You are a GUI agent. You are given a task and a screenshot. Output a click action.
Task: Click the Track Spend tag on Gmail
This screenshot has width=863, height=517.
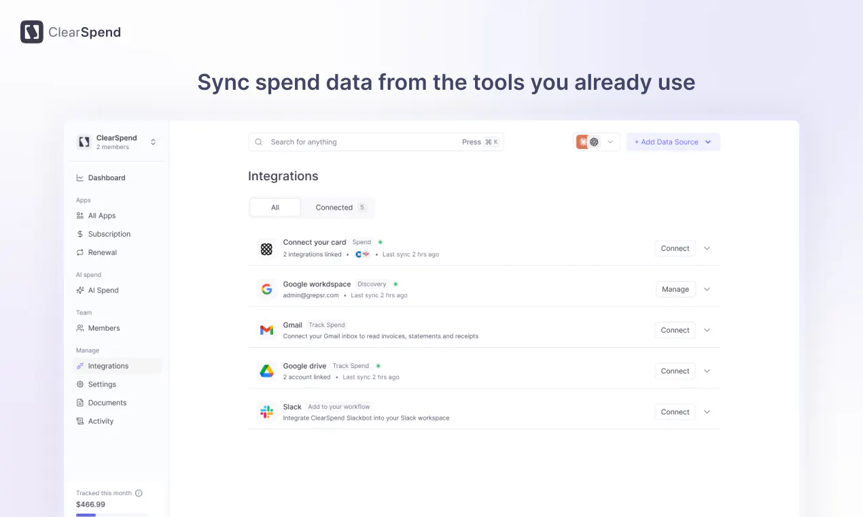pyautogui.click(x=327, y=325)
